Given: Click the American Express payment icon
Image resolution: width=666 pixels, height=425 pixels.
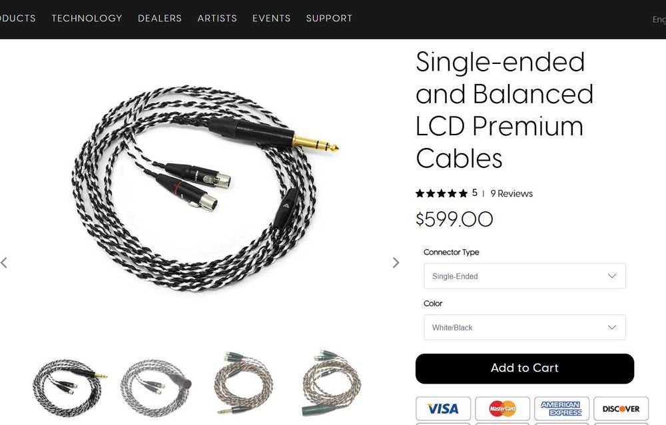Looking at the screenshot, I should point(561,409).
